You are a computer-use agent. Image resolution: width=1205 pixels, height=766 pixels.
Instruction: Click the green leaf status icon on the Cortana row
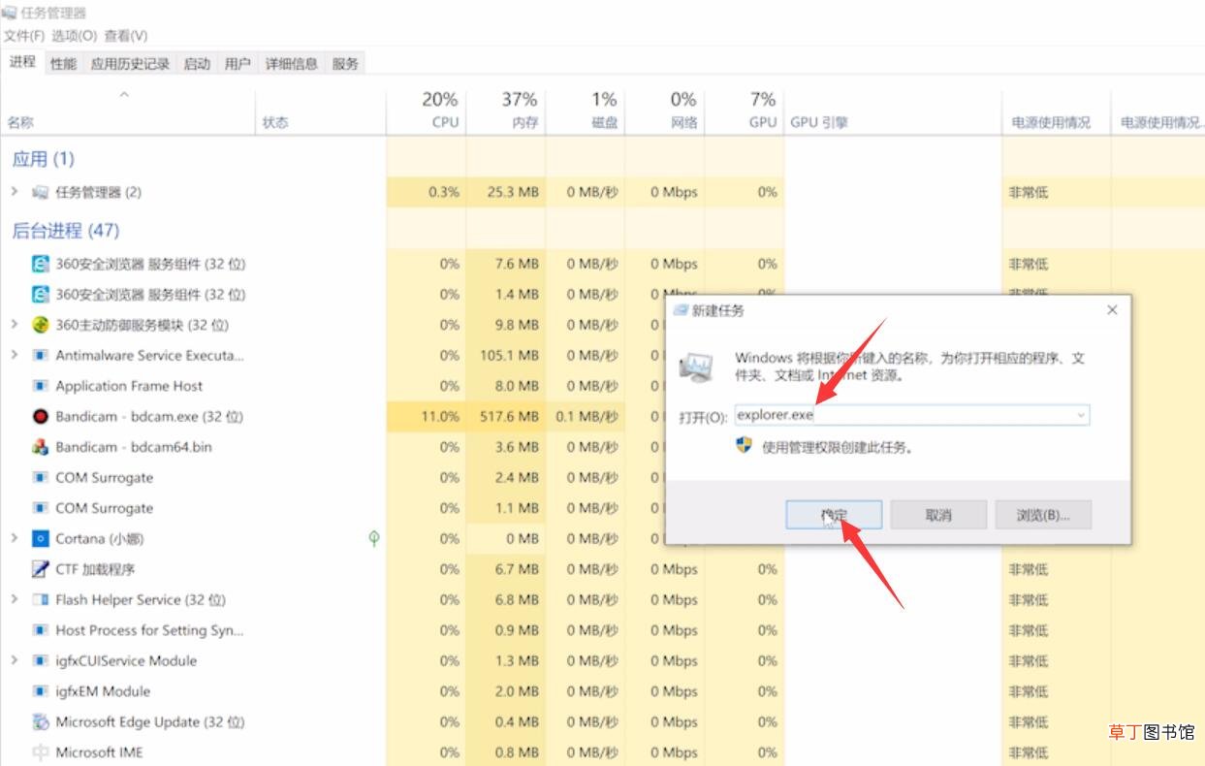point(374,538)
